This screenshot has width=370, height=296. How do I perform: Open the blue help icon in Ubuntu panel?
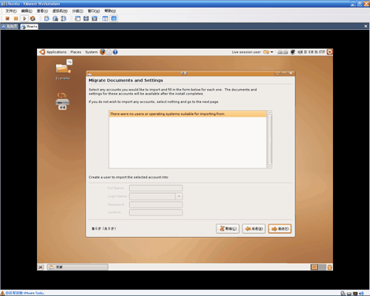[115, 52]
